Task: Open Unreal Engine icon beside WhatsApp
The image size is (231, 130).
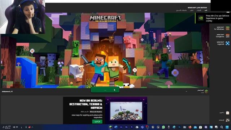Action: 158,127
